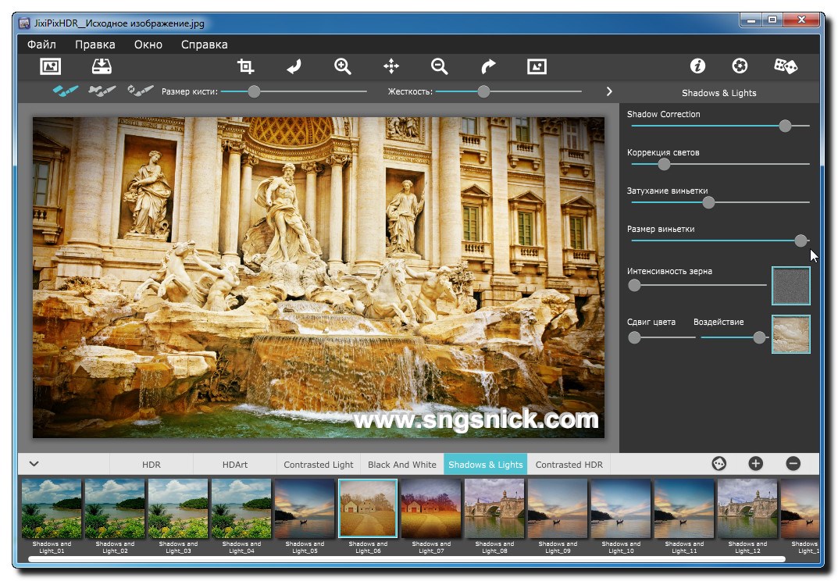Select preset Shadows and Light_12
838x581 pixels.
(x=747, y=508)
